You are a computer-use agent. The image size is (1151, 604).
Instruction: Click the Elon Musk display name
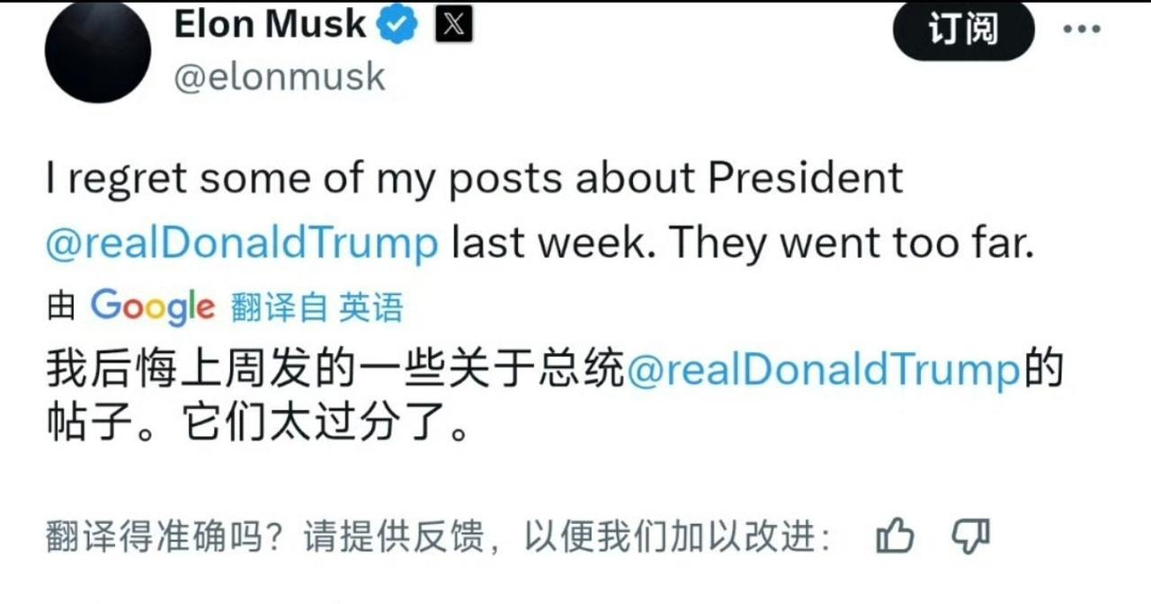coord(270,25)
